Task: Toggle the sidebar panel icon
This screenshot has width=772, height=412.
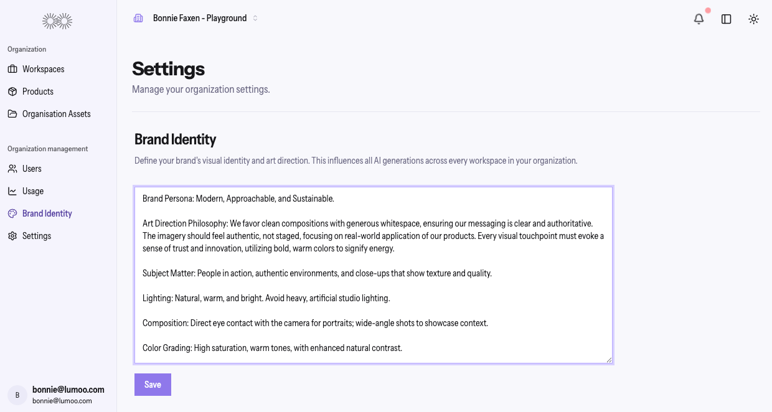Action: pyautogui.click(x=726, y=19)
